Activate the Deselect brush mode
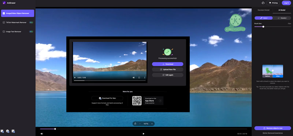Image resolution: width=293 pixels, height=136 pixels. coord(282,18)
